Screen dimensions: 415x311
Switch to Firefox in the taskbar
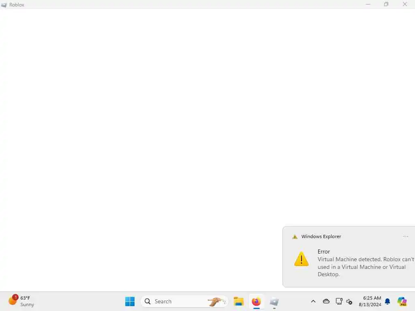point(256,301)
